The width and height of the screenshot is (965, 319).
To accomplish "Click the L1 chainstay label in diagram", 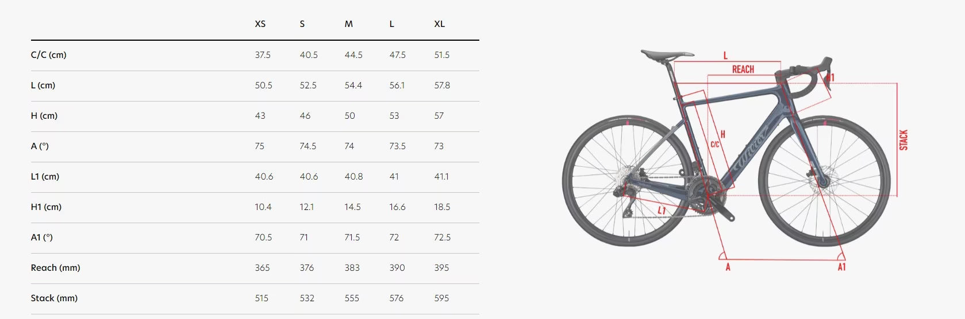I will [x=662, y=211].
